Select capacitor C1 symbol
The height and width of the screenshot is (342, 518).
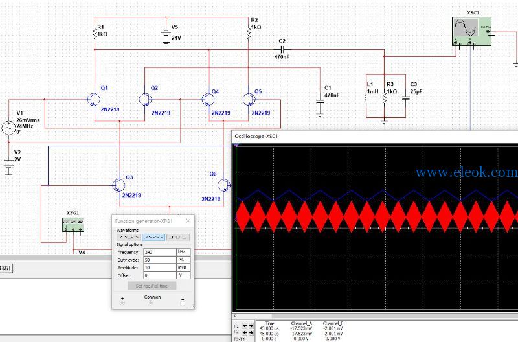[319, 102]
